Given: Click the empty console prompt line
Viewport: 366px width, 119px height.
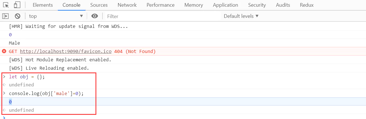Looking at the screenshot, I should tap(168, 117).
